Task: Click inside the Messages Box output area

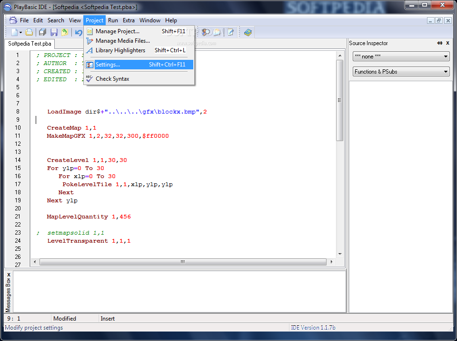Action: (179, 292)
